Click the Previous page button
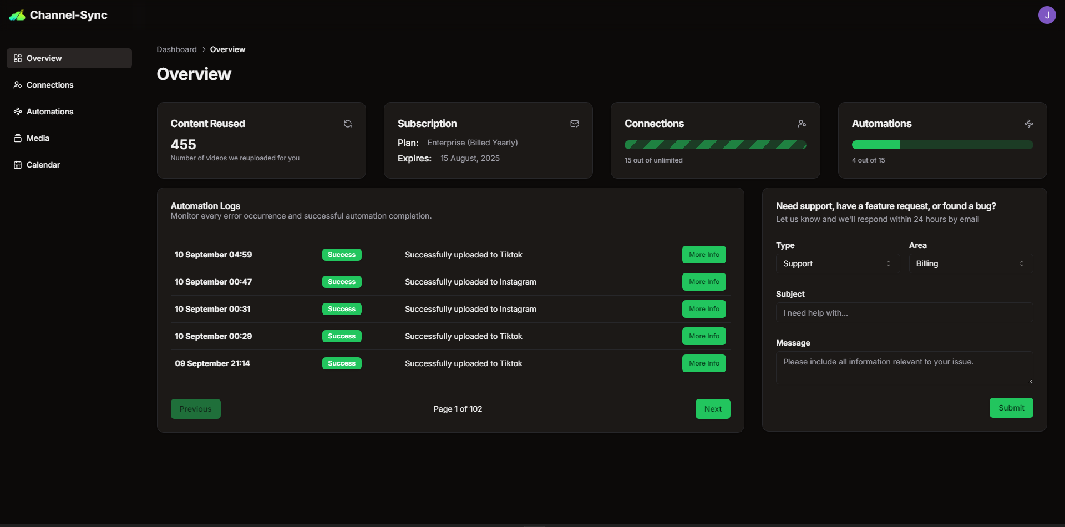 point(195,409)
